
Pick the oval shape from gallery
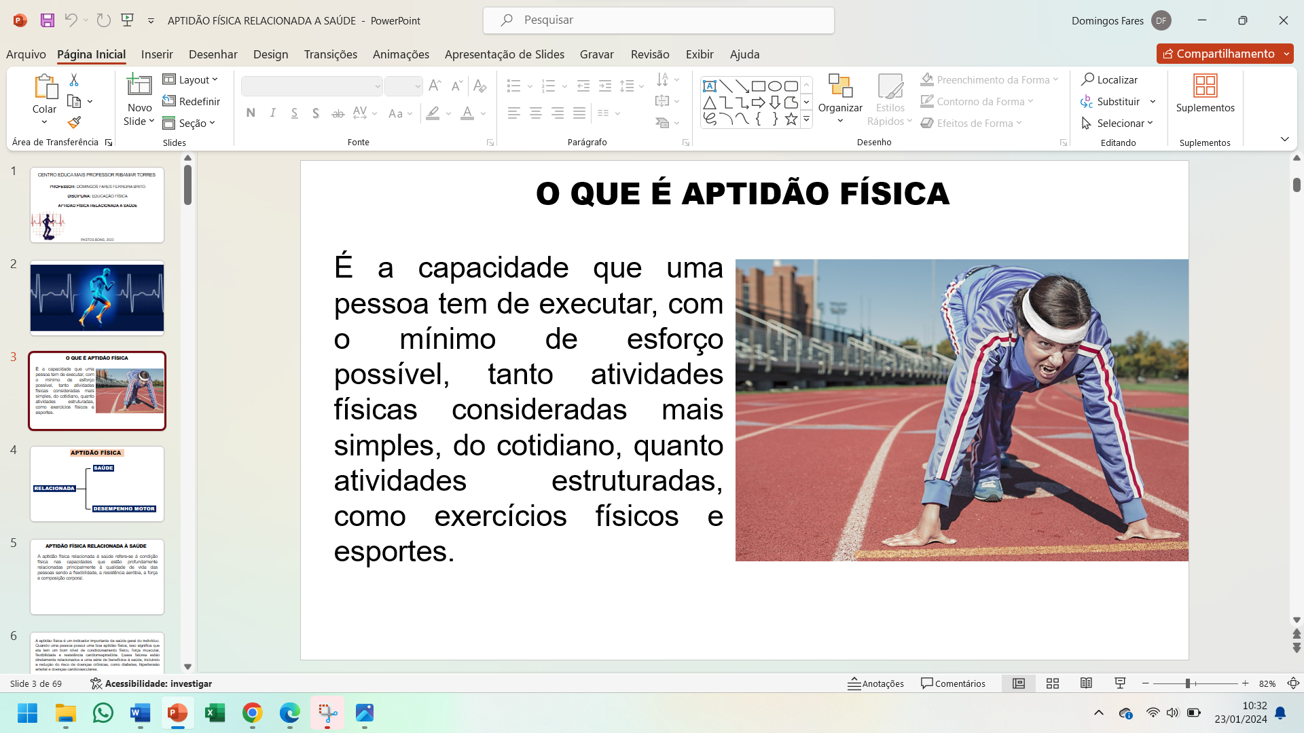[x=775, y=86]
